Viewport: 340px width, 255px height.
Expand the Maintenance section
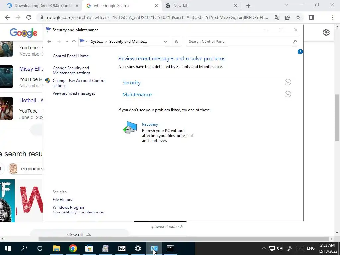click(288, 94)
